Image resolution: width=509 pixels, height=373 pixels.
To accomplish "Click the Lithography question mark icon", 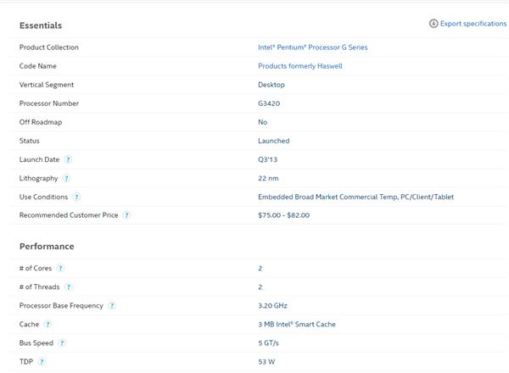I will pyautogui.click(x=66, y=178).
